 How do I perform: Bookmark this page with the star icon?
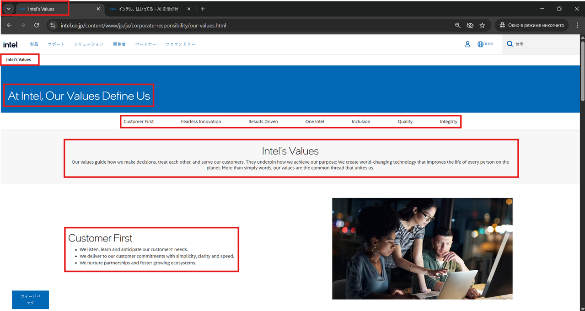coord(482,25)
